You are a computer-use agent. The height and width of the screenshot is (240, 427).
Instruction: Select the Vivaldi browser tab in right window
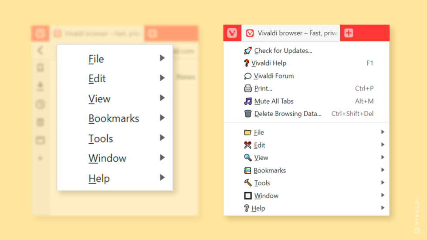(291, 33)
